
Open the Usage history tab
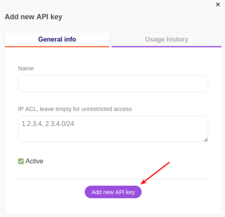click(x=166, y=39)
